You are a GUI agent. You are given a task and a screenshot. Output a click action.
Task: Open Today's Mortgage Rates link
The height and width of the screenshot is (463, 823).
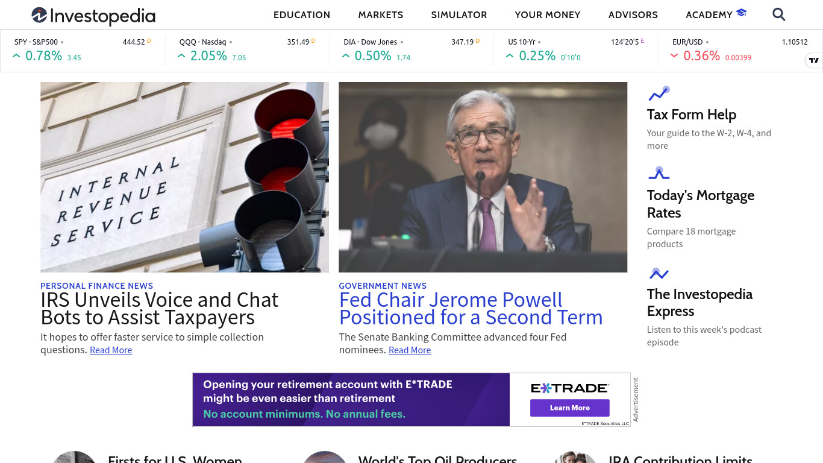point(701,204)
